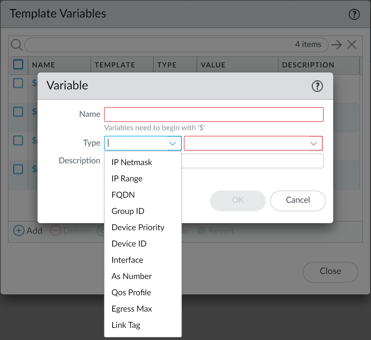Pick Device Priority from the list
The height and width of the screenshot is (340, 371).
click(x=138, y=227)
